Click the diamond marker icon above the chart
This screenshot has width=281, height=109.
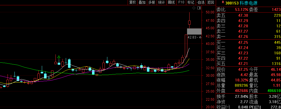click(x=194, y=8)
